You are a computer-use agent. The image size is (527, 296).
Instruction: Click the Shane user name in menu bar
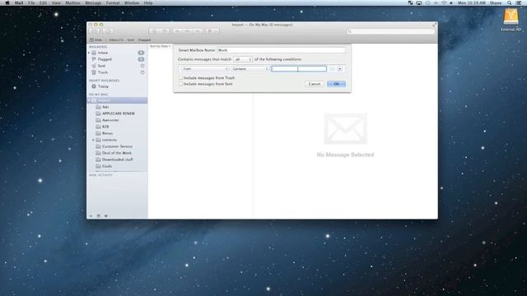pos(496,2)
